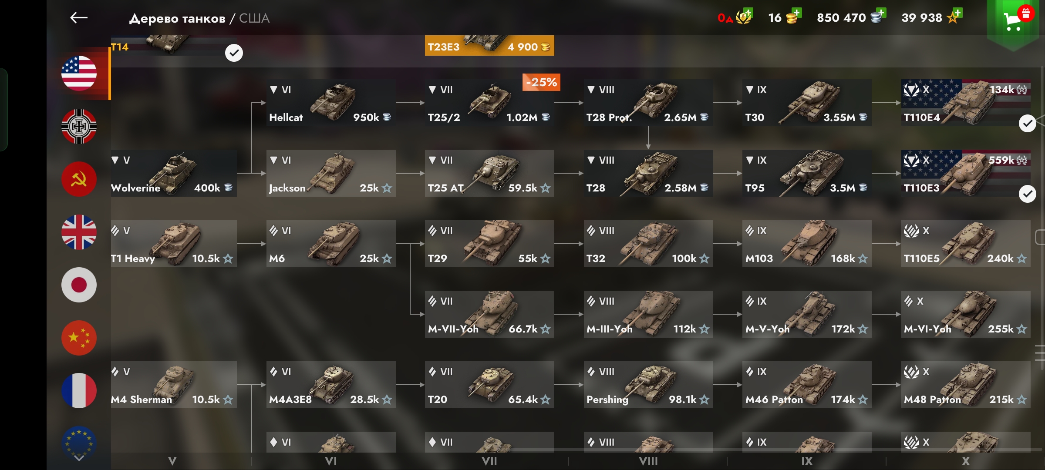
Task: Buy premium T23E3 for 4 900 gold
Action: pos(489,45)
